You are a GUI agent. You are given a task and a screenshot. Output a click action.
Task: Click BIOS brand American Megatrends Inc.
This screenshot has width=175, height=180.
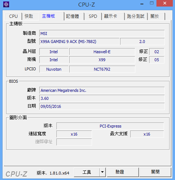pyautogui.click(x=102, y=90)
